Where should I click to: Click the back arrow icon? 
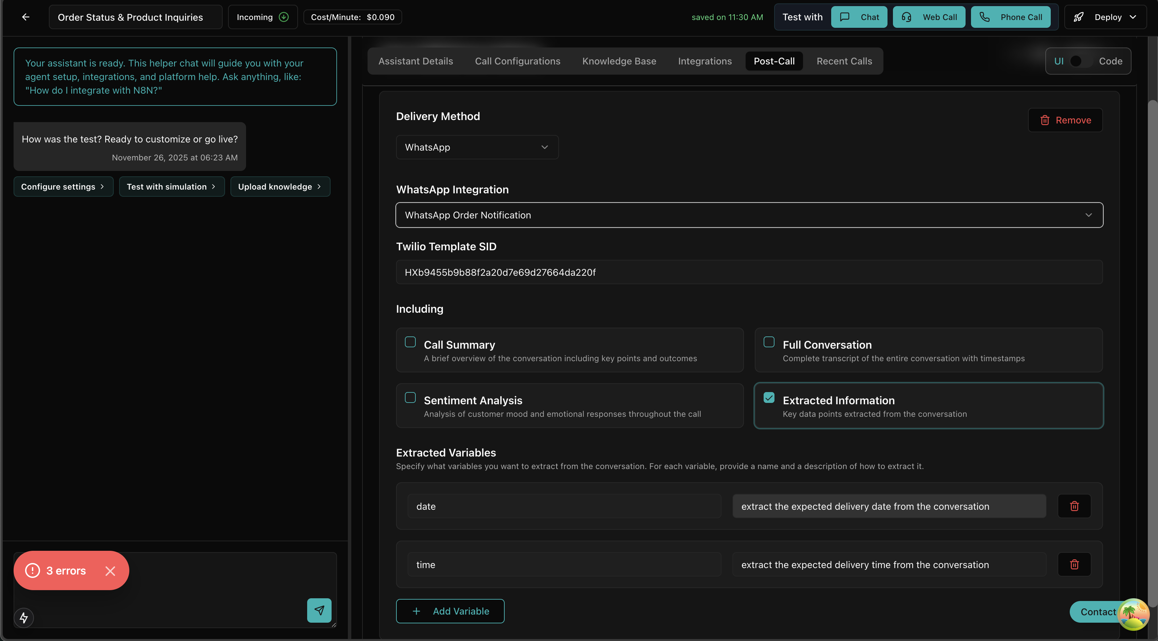coord(25,17)
